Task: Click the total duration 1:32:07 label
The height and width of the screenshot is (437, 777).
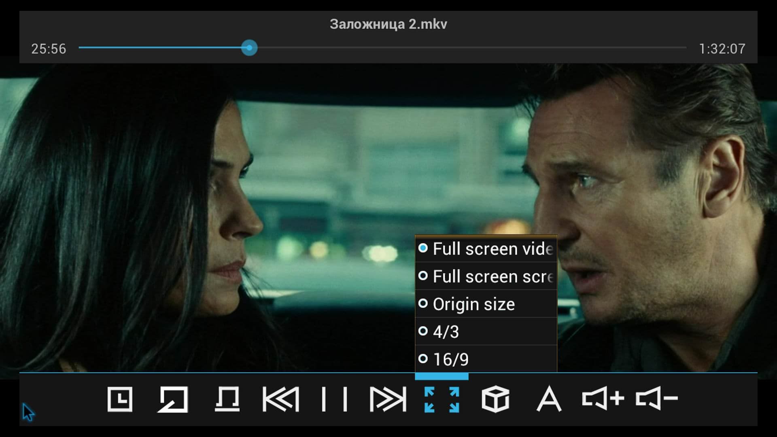Action: point(722,49)
